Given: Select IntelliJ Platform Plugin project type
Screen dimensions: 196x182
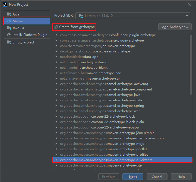Looking at the screenshot, I should [27, 35].
